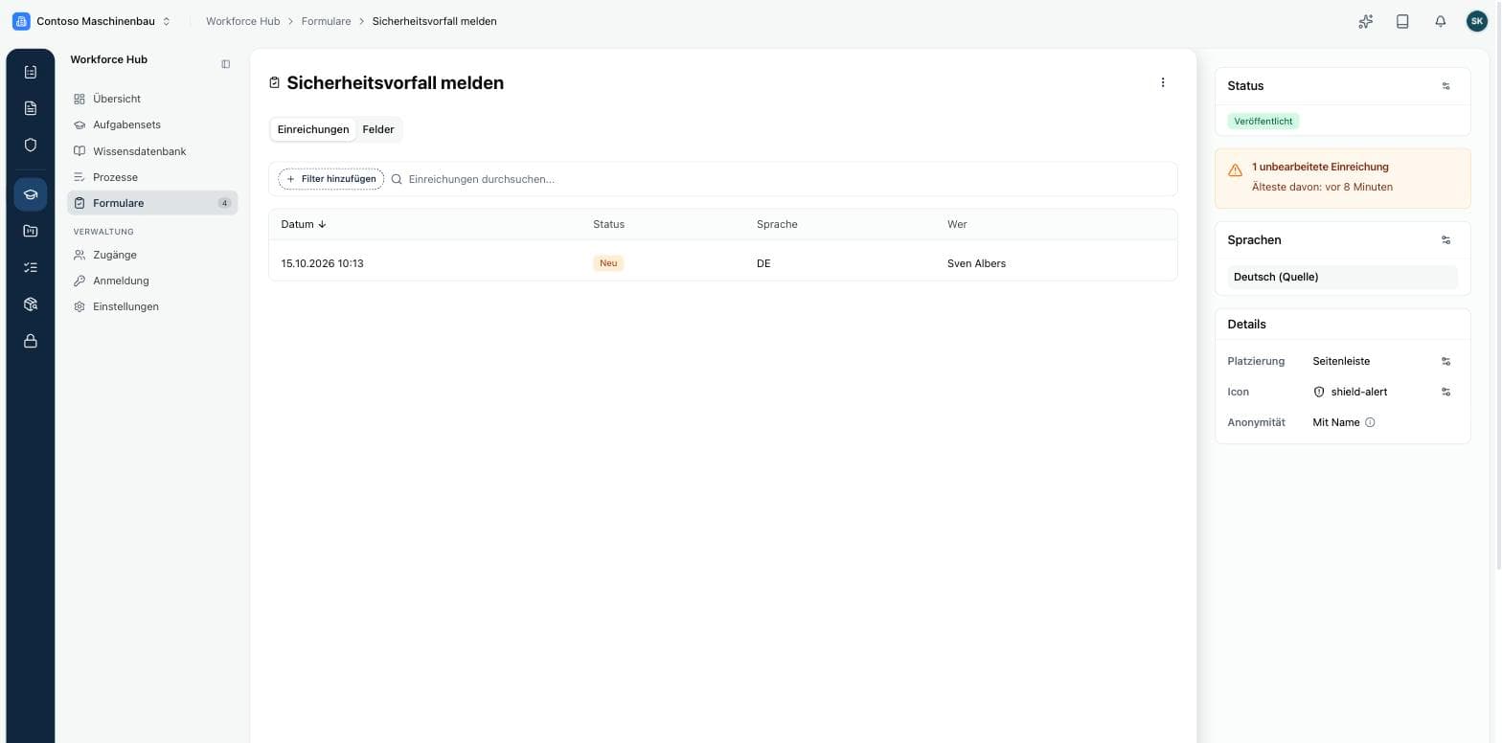Open Zugänge under Verwaltung
The image size is (1502, 743).
pyautogui.click(x=152, y=255)
